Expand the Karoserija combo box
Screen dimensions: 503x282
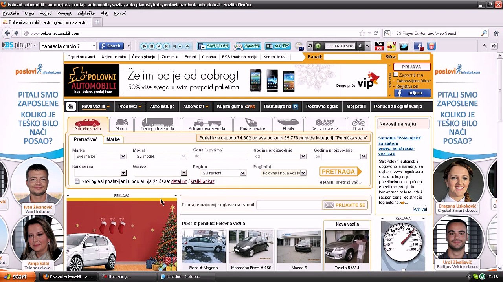[100, 173]
